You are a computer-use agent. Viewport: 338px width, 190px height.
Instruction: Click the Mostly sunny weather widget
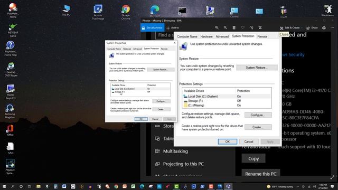[x=279, y=186]
